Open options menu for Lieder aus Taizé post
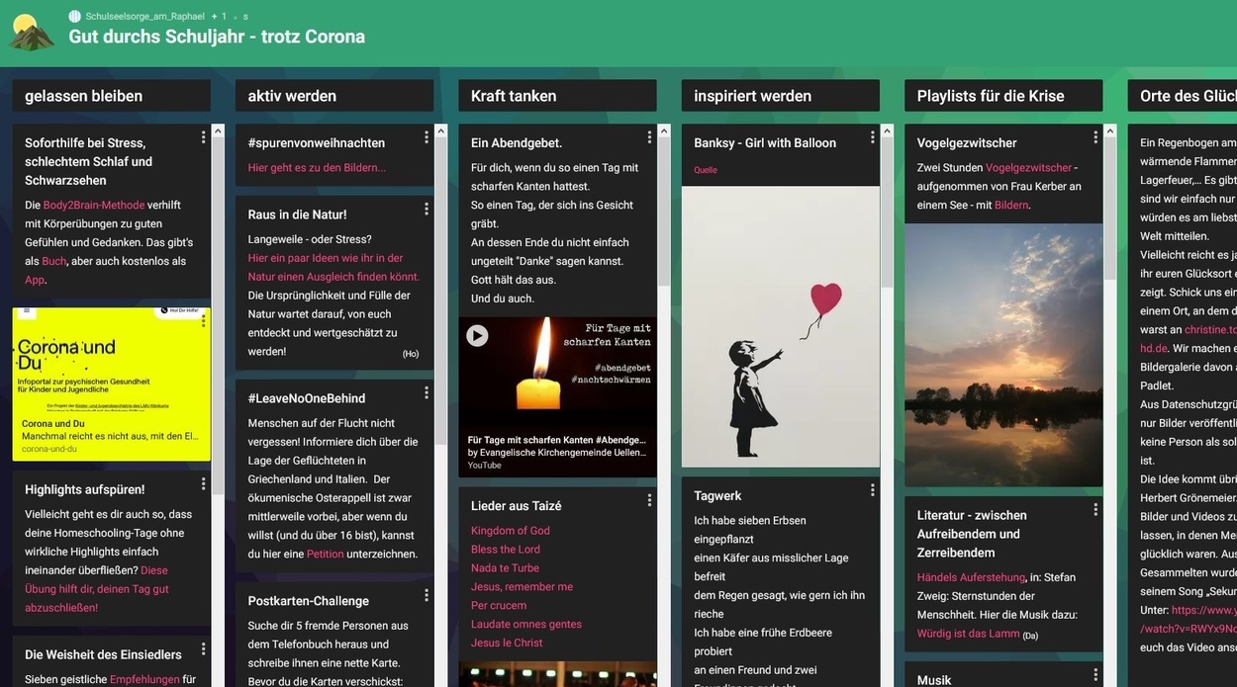 (x=649, y=500)
